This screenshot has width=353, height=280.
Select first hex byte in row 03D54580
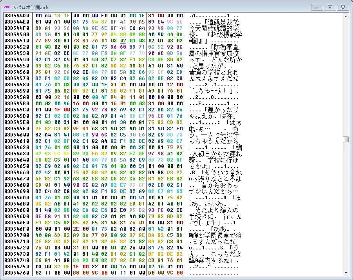coord(38,84)
